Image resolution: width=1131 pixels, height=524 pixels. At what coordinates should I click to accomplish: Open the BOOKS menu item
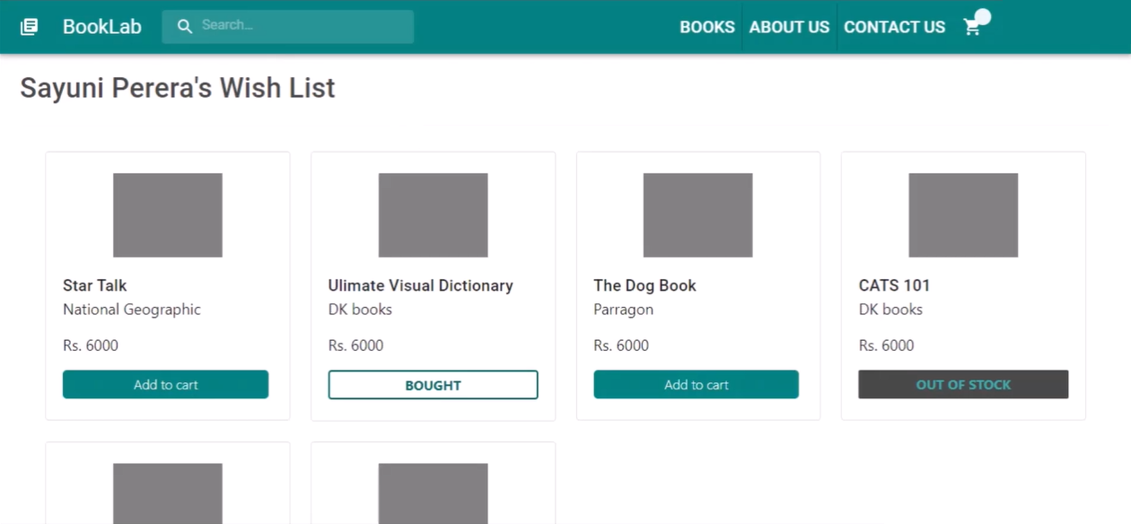point(706,27)
